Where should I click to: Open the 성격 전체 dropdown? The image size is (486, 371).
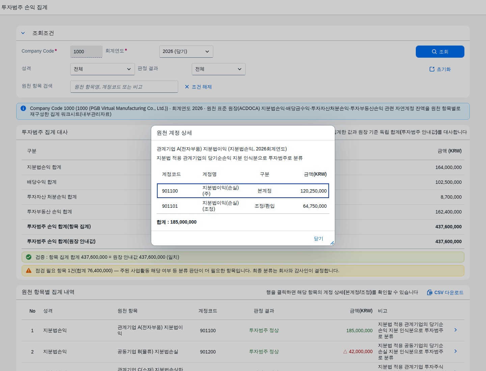[102, 69]
